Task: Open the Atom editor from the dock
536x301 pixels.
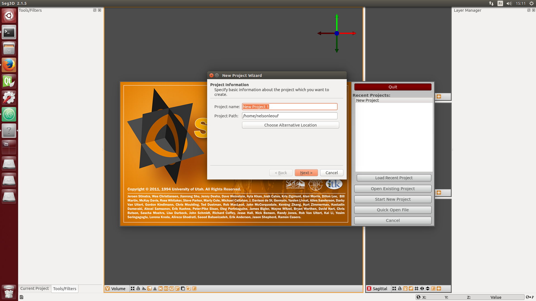Action: 9,114
